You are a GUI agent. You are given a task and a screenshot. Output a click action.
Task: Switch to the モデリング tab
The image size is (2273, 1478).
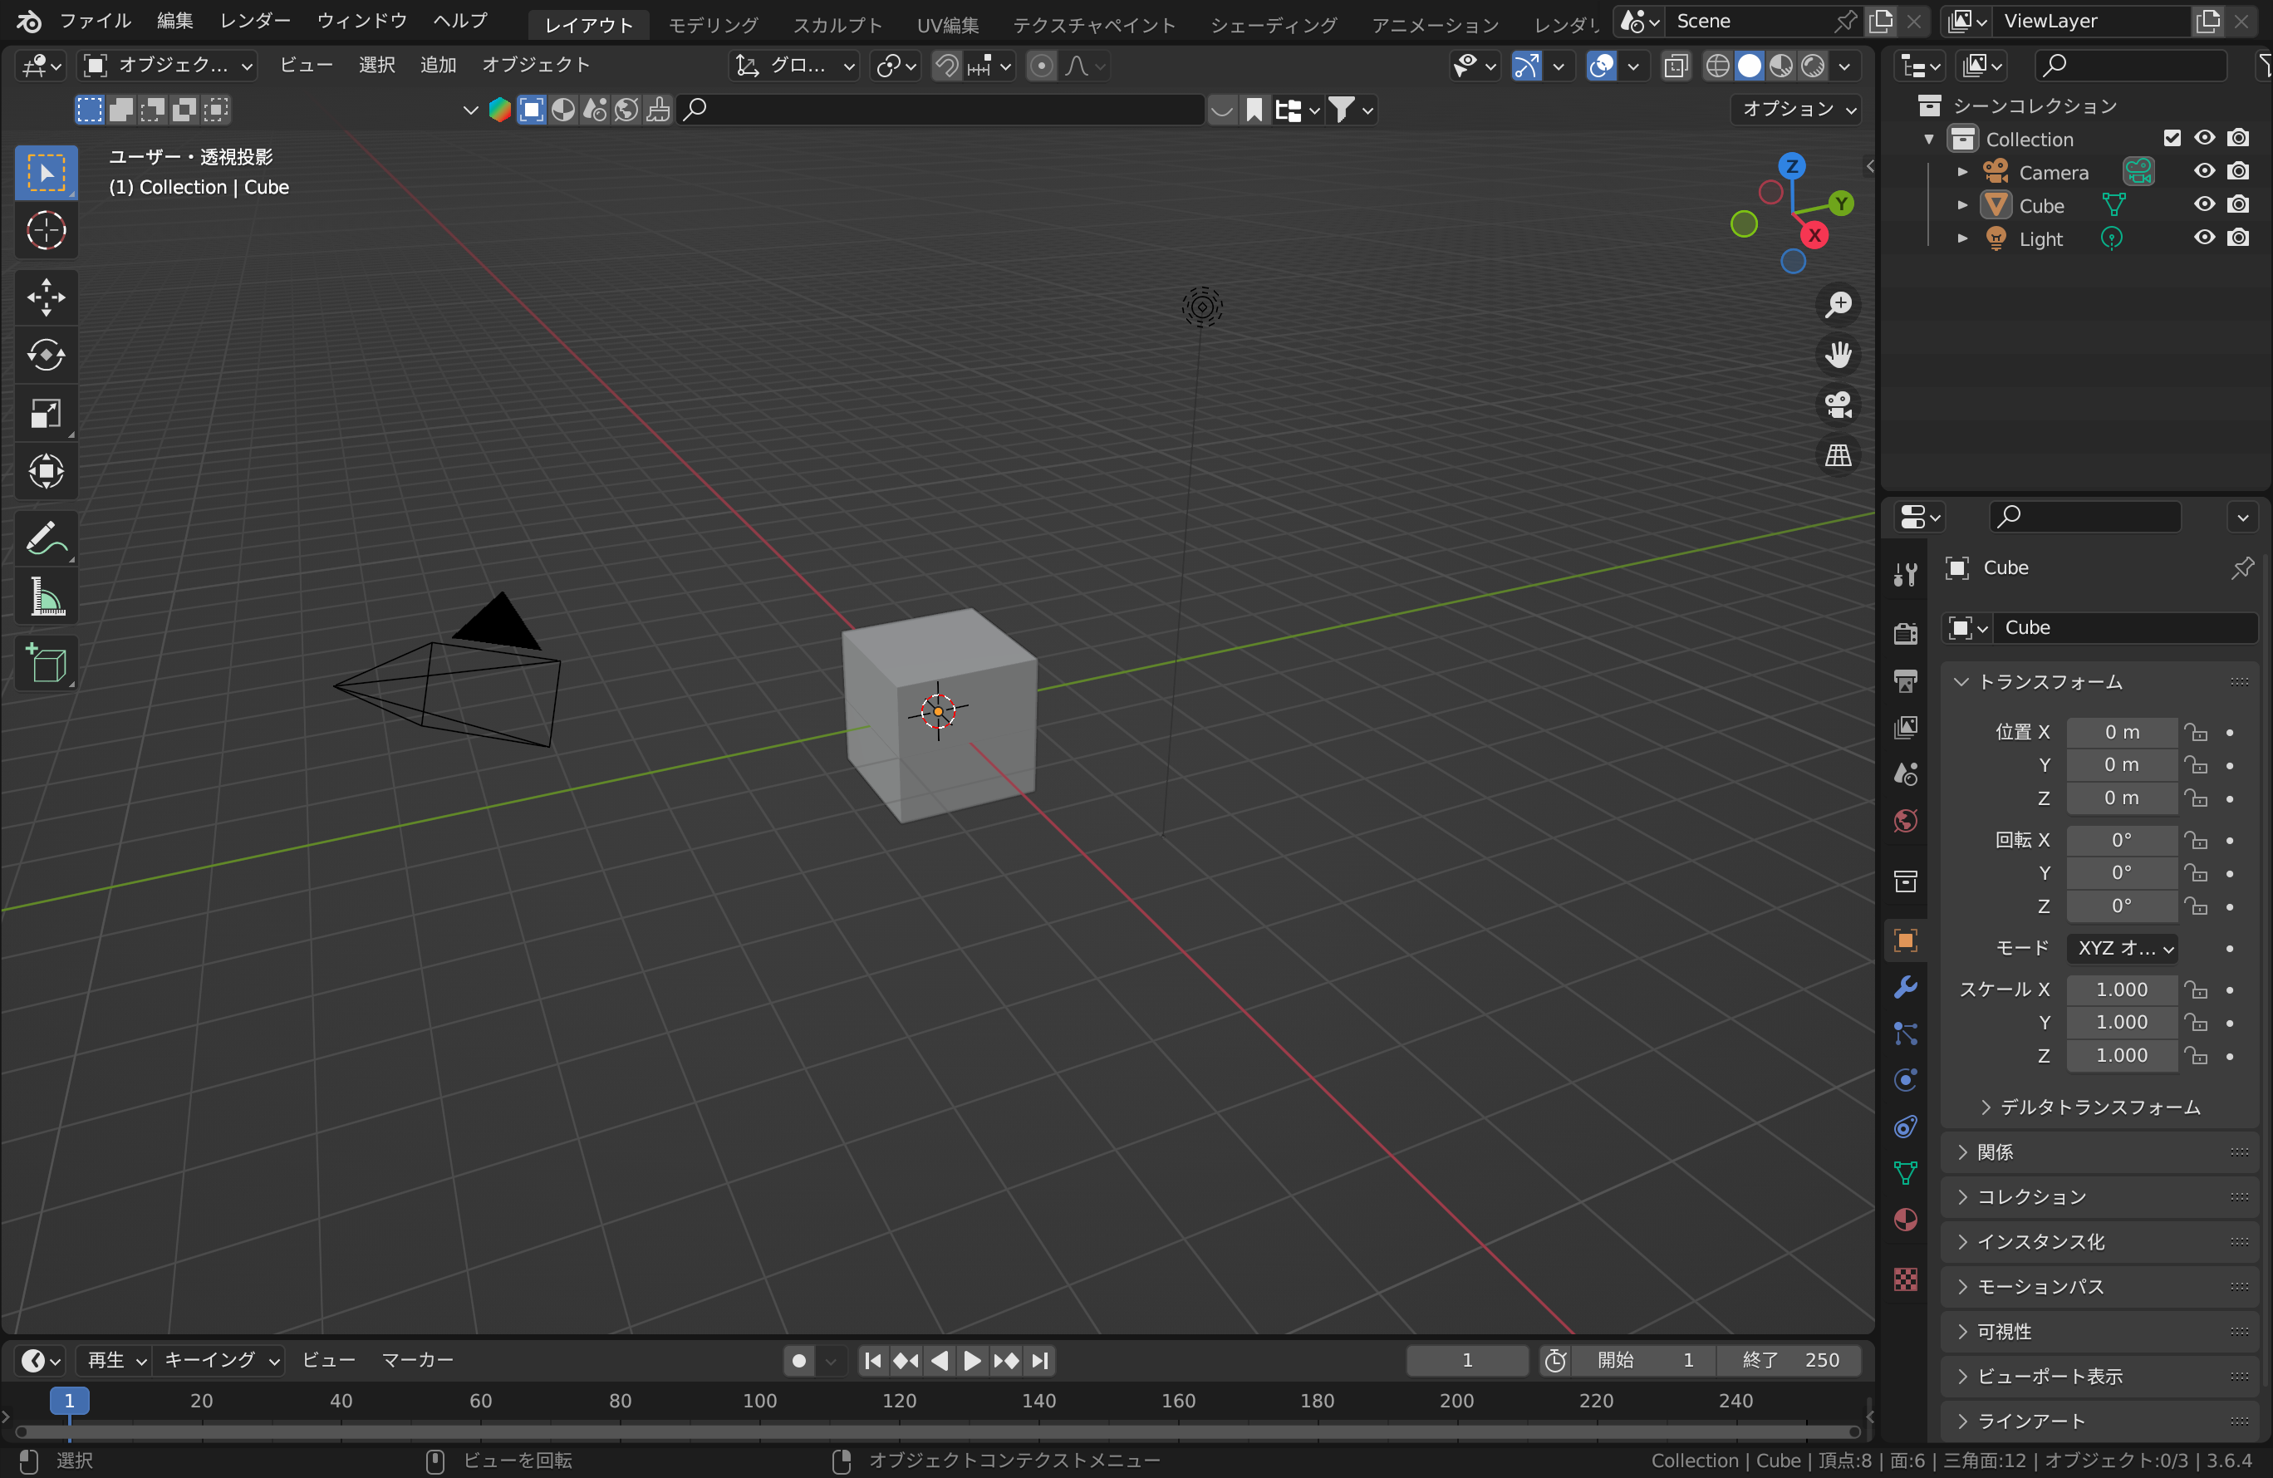pos(713,25)
